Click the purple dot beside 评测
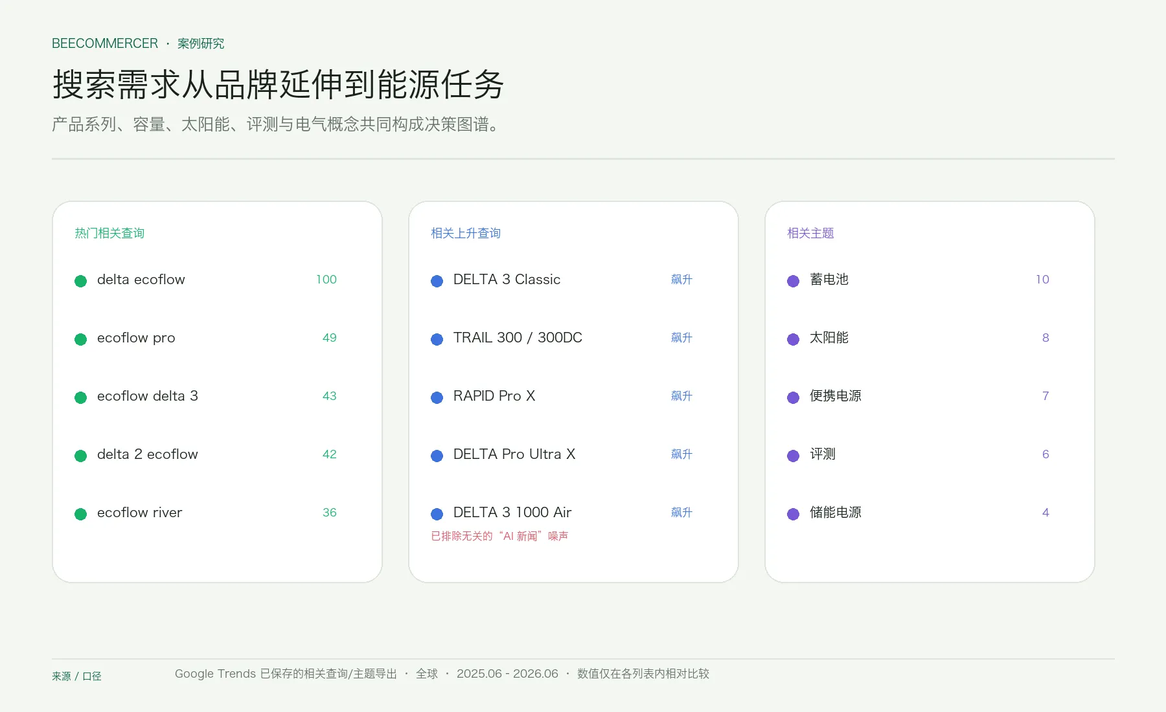This screenshot has width=1166, height=712. [793, 456]
